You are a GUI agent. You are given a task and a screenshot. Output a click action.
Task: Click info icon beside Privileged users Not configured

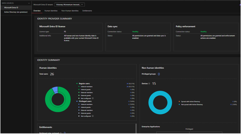(93, 116)
